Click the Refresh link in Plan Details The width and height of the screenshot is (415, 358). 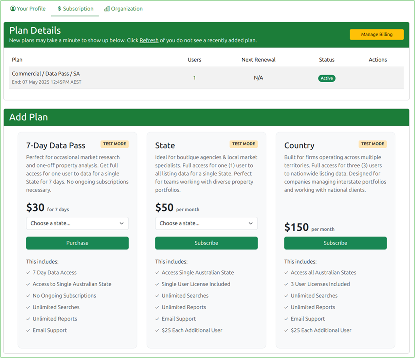point(149,40)
